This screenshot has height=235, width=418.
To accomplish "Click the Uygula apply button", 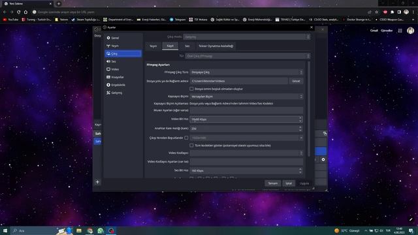I will [304, 183].
